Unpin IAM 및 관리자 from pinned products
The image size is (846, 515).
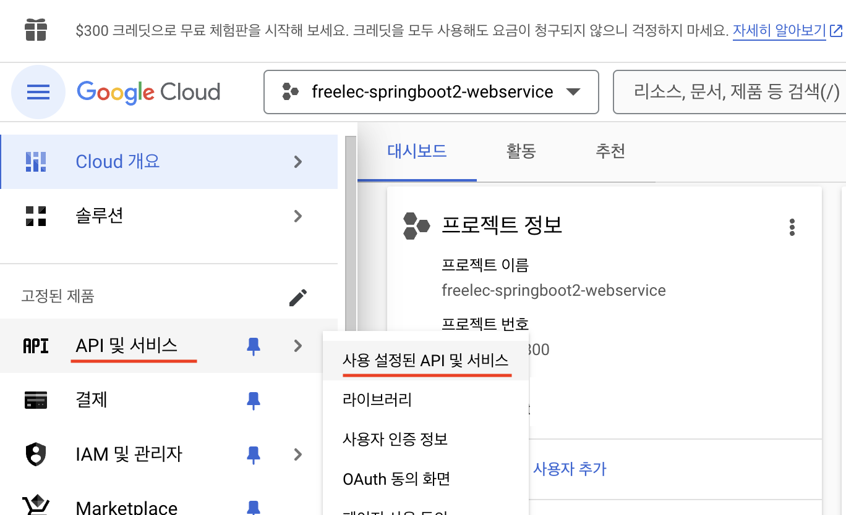[x=254, y=455]
